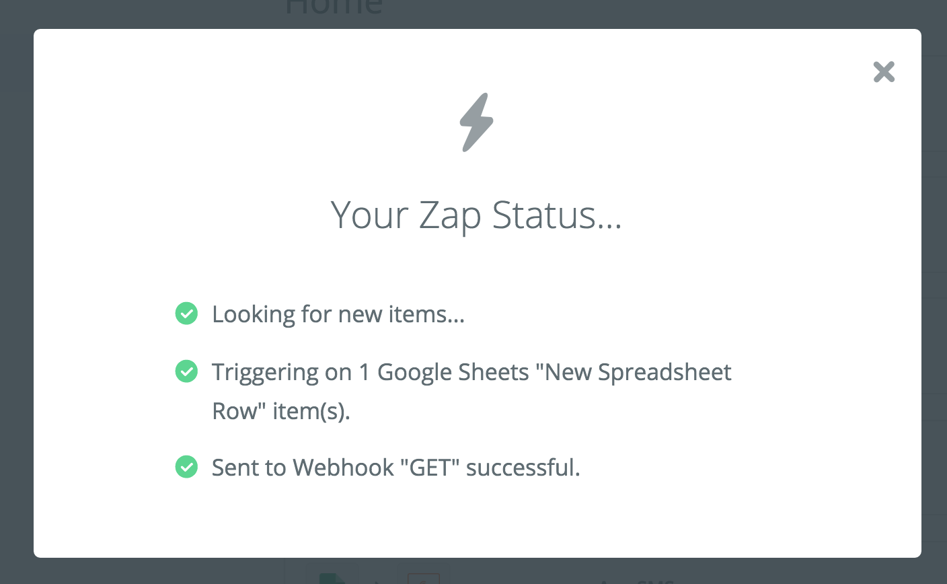Select the checkmark beside the Webhook "GET" status
The image size is (947, 584).
(x=186, y=467)
